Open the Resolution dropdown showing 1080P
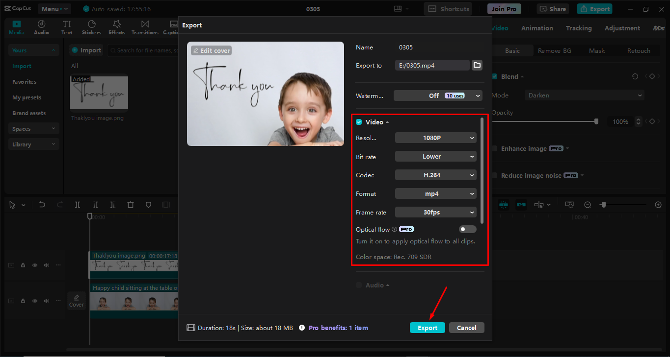The width and height of the screenshot is (670, 357). (435, 138)
